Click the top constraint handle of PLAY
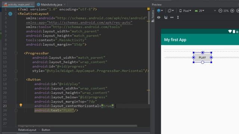Screen dimensions: 239x134 202,52
